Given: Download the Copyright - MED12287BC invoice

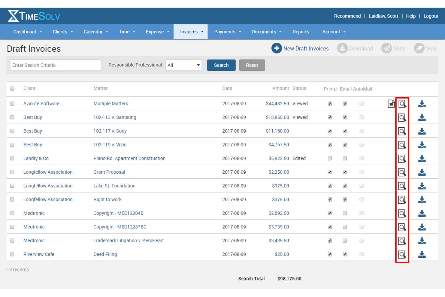Looking at the screenshot, I should click(422, 227).
